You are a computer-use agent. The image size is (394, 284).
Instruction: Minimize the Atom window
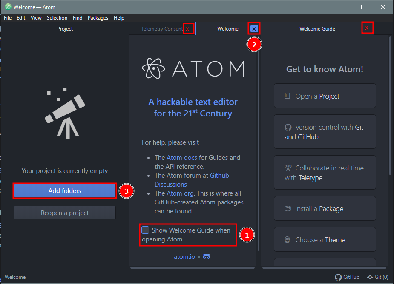point(344,7)
